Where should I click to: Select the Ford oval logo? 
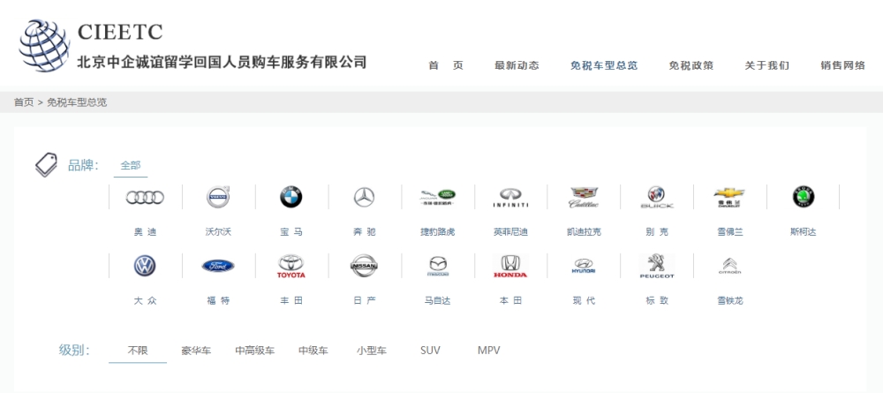[x=218, y=266]
